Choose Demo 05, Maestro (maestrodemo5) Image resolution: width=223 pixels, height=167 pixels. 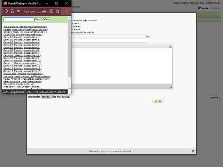pyautogui.click(x=22, y=48)
